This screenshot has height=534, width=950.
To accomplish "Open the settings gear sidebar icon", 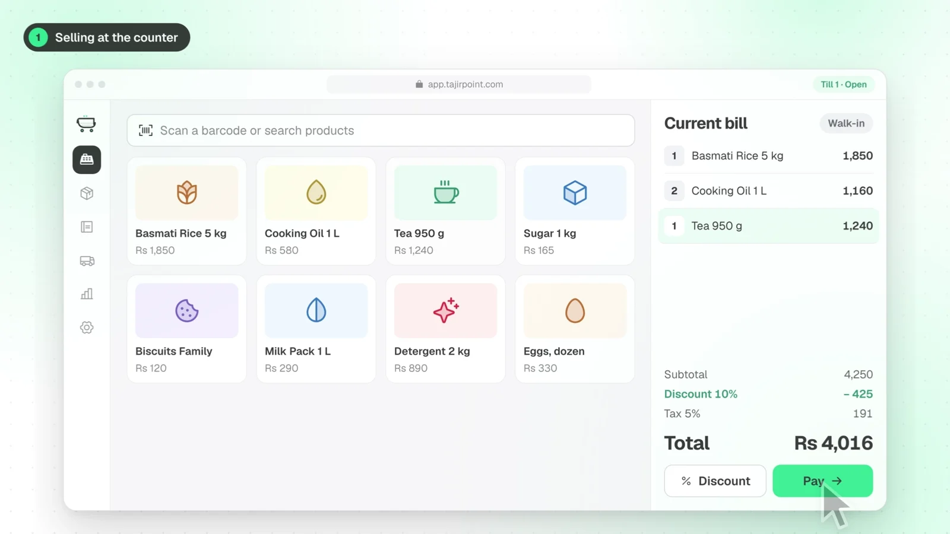I will point(87,328).
